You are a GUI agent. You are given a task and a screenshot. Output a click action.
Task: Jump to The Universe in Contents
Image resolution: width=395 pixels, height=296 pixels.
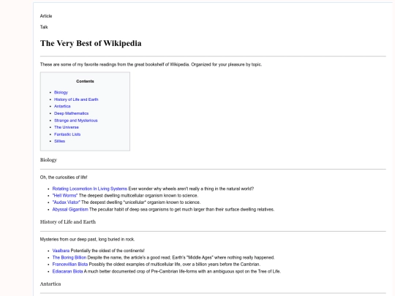tap(67, 127)
